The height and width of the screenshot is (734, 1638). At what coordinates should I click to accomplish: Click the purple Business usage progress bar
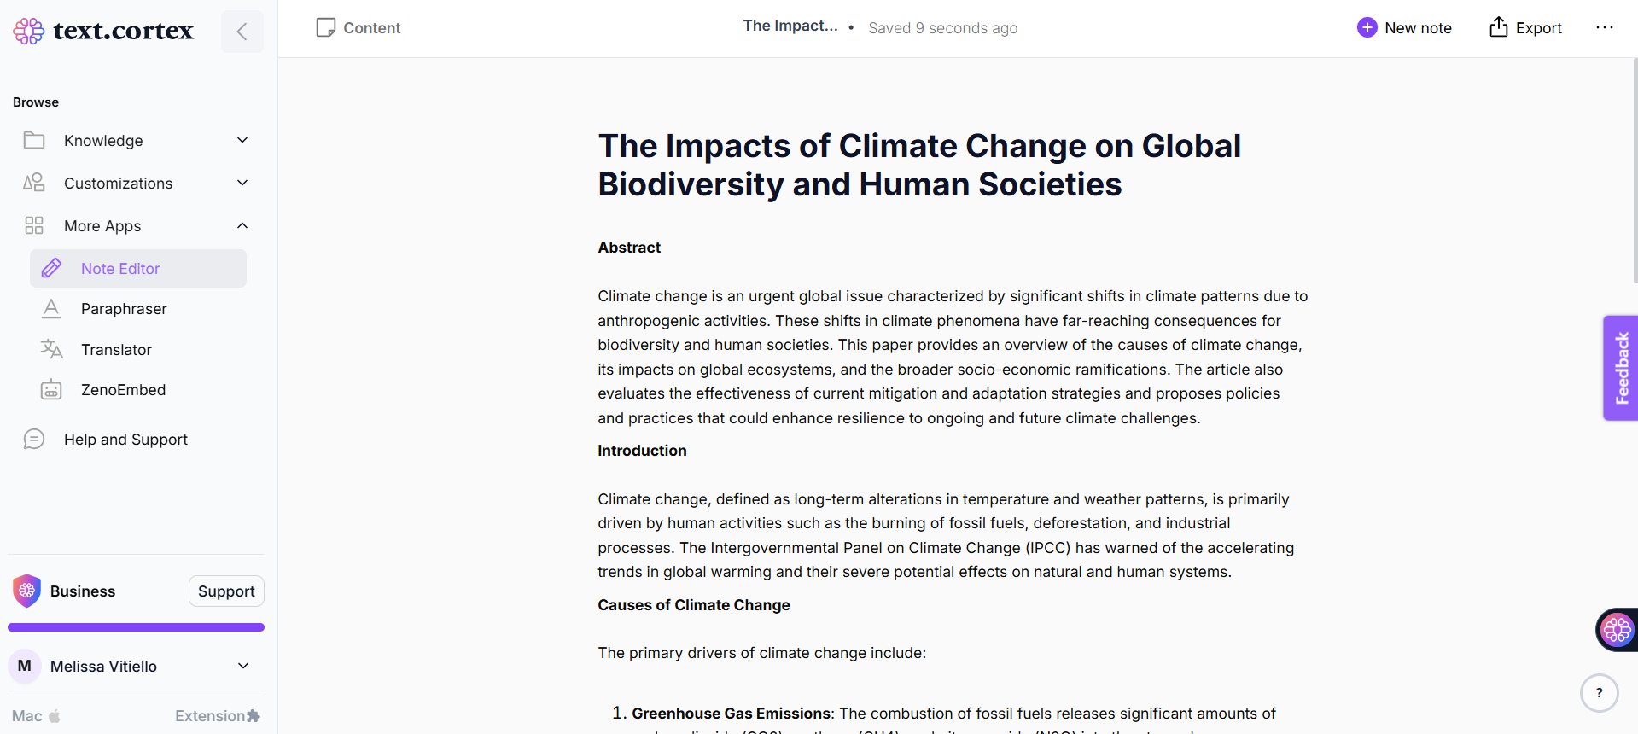click(137, 627)
